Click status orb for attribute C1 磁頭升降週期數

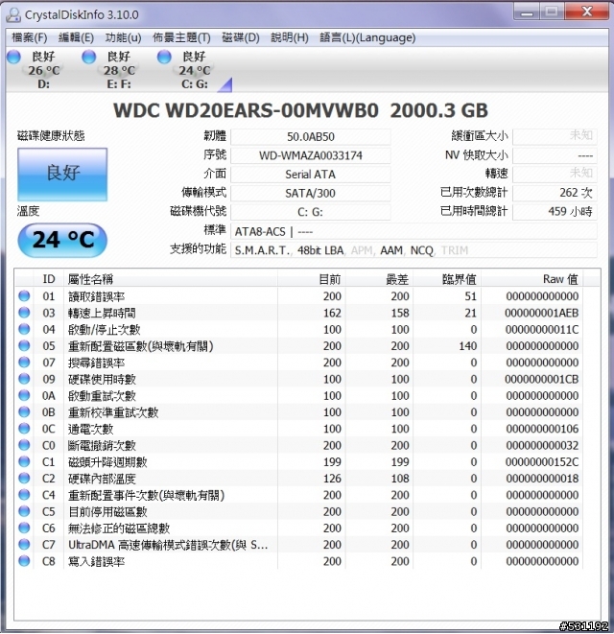[x=24, y=461]
